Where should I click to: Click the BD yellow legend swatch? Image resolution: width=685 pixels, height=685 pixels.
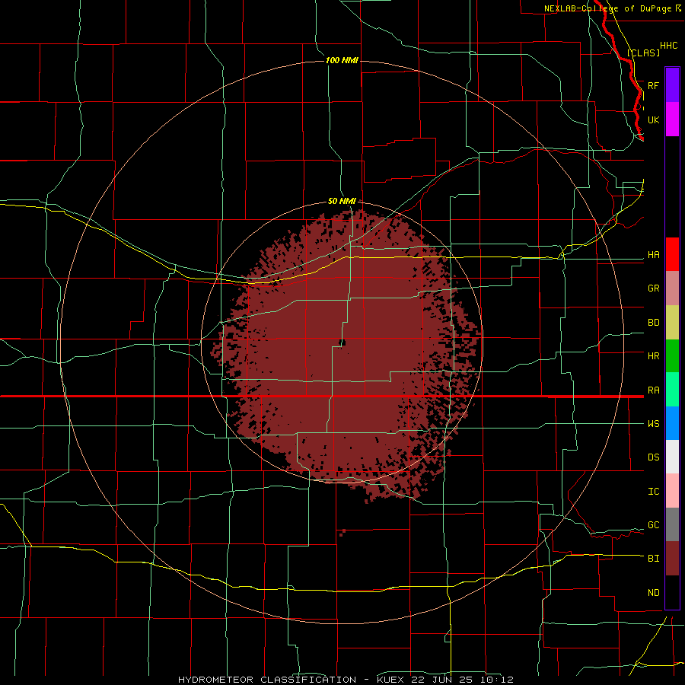click(672, 323)
